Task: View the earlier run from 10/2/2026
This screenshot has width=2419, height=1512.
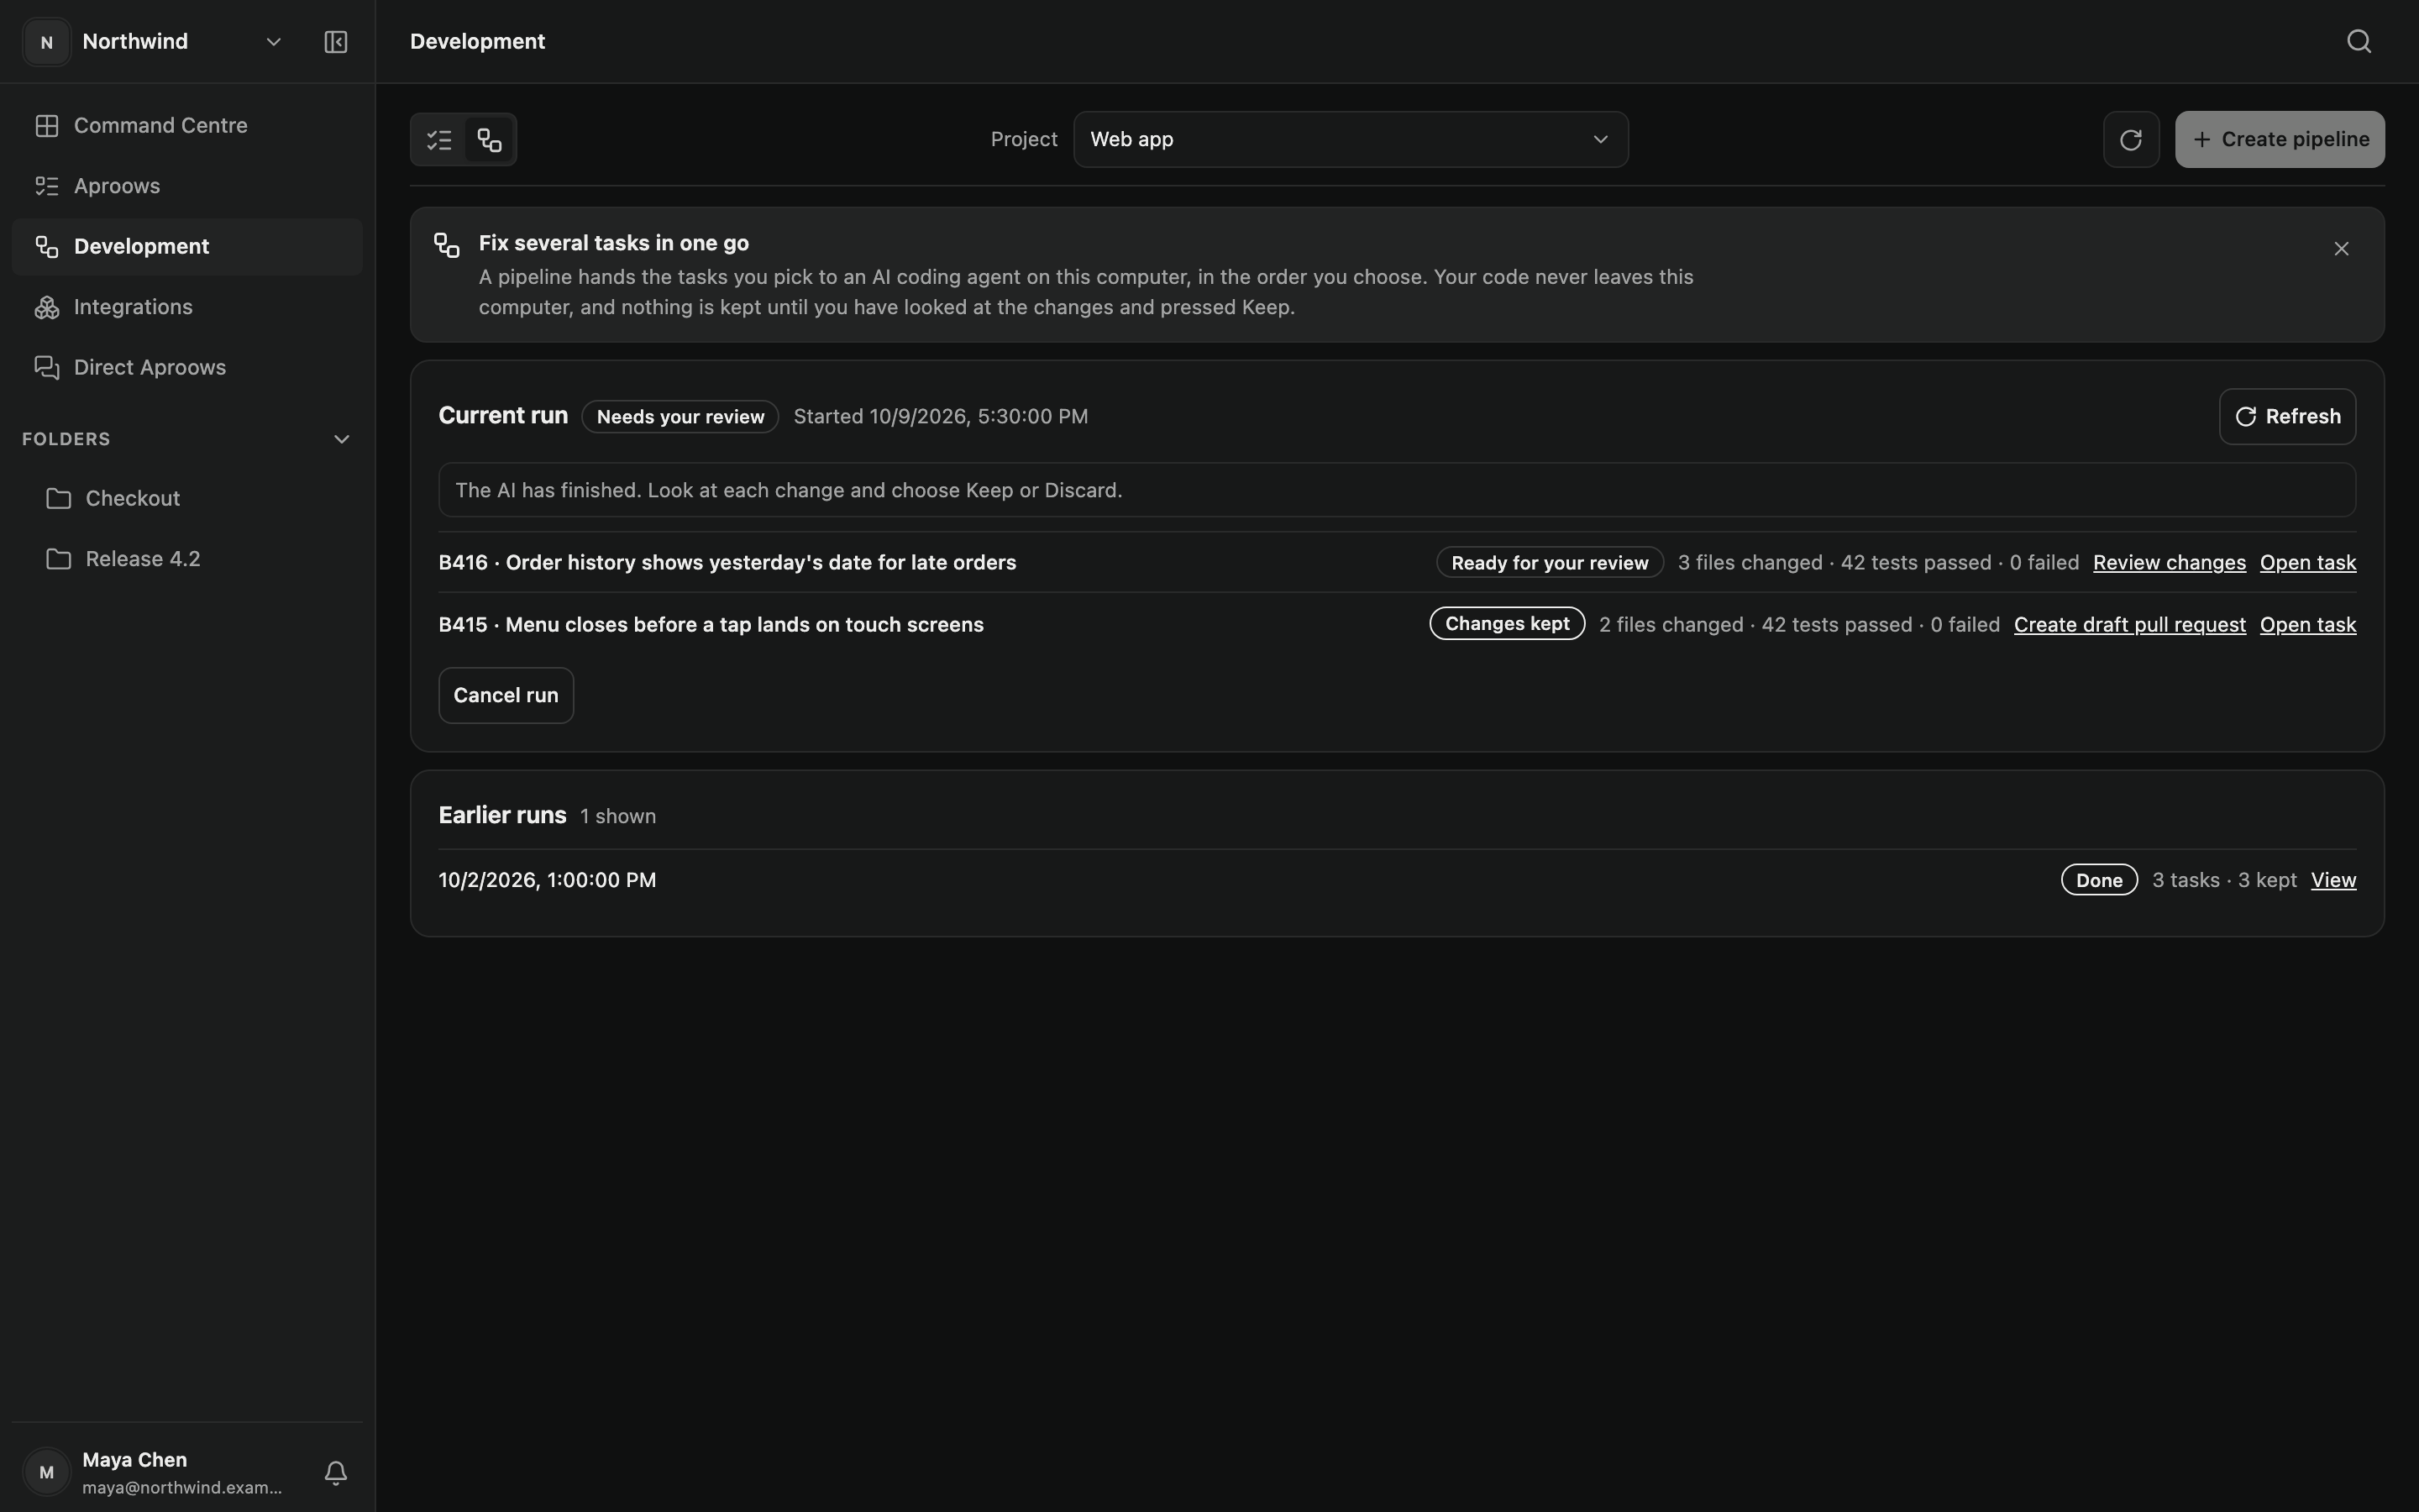Action: 2333,880
